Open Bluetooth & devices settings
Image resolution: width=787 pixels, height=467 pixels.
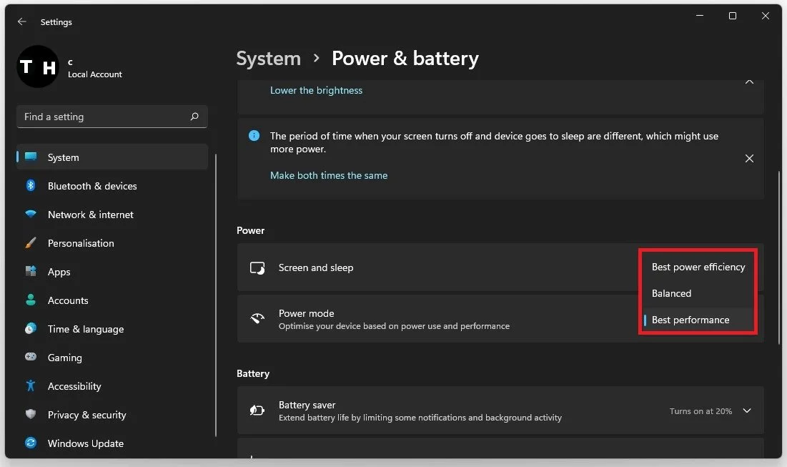click(x=112, y=186)
